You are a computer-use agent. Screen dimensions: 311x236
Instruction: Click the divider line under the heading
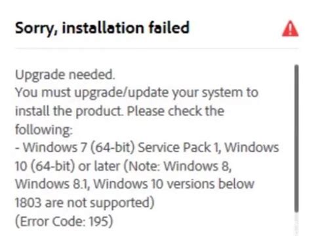(157, 49)
